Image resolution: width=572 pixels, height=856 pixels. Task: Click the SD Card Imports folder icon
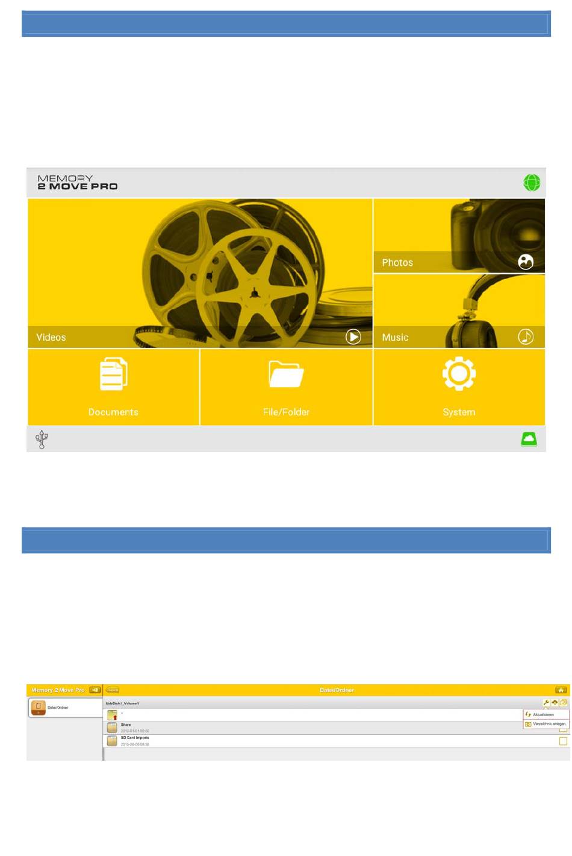pyautogui.click(x=112, y=741)
